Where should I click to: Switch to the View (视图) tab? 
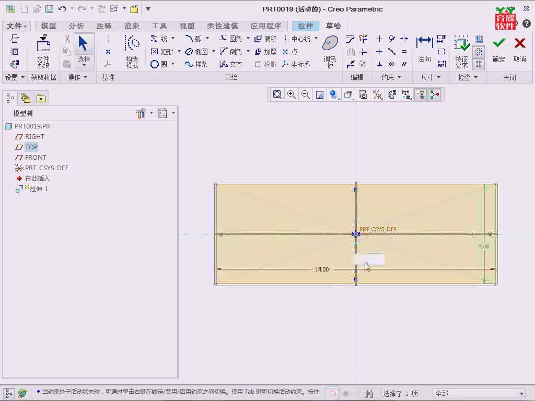[x=187, y=26]
